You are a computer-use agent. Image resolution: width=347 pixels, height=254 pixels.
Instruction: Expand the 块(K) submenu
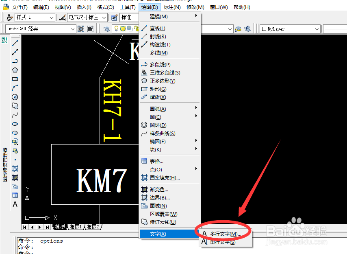(x=170, y=150)
